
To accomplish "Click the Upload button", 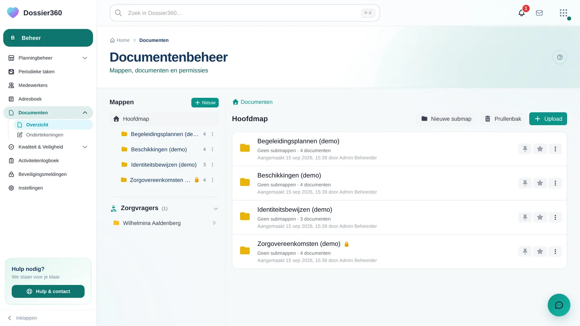I will click(548, 119).
